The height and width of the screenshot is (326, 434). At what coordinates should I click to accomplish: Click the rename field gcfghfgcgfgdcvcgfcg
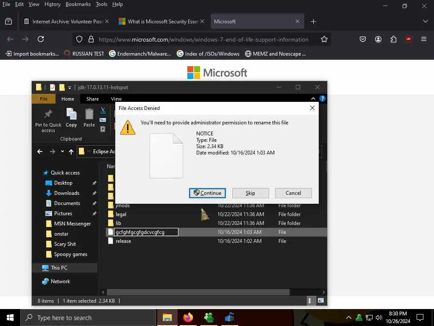146,232
